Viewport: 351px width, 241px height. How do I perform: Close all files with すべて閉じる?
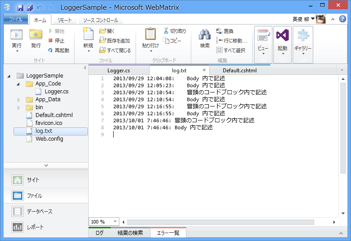click(115, 50)
